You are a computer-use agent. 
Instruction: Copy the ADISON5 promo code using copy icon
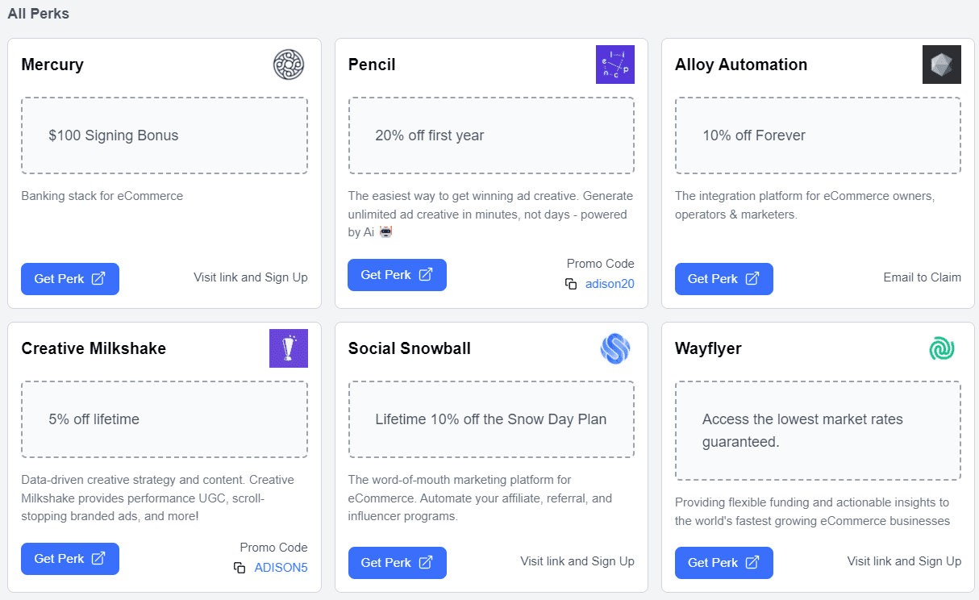coord(240,568)
